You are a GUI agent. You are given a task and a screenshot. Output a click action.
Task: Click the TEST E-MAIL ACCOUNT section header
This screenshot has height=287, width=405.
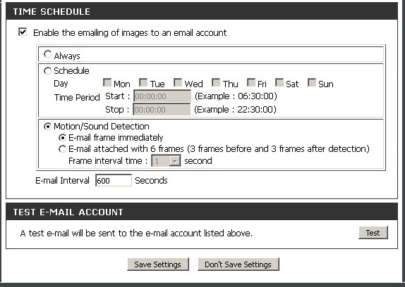pyautogui.click(x=202, y=212)
